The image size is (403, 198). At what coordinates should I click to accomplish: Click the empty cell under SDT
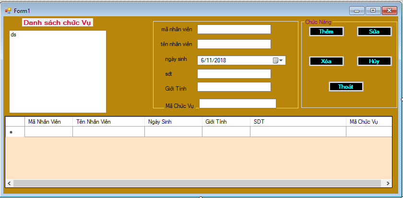(x=298, y=132)
